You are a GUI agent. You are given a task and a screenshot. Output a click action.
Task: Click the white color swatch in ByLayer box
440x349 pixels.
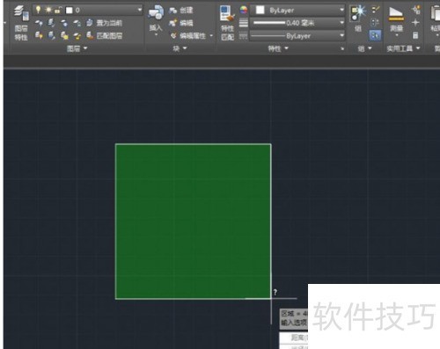coord(260,11)
